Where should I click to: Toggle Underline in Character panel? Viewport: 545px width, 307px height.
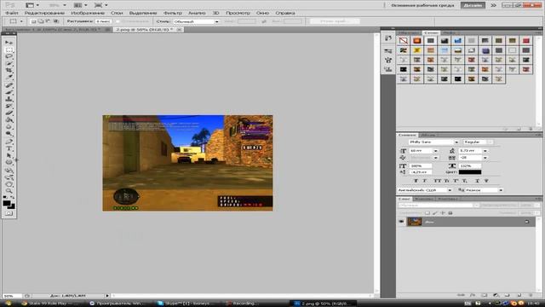(x=477, y=181)
